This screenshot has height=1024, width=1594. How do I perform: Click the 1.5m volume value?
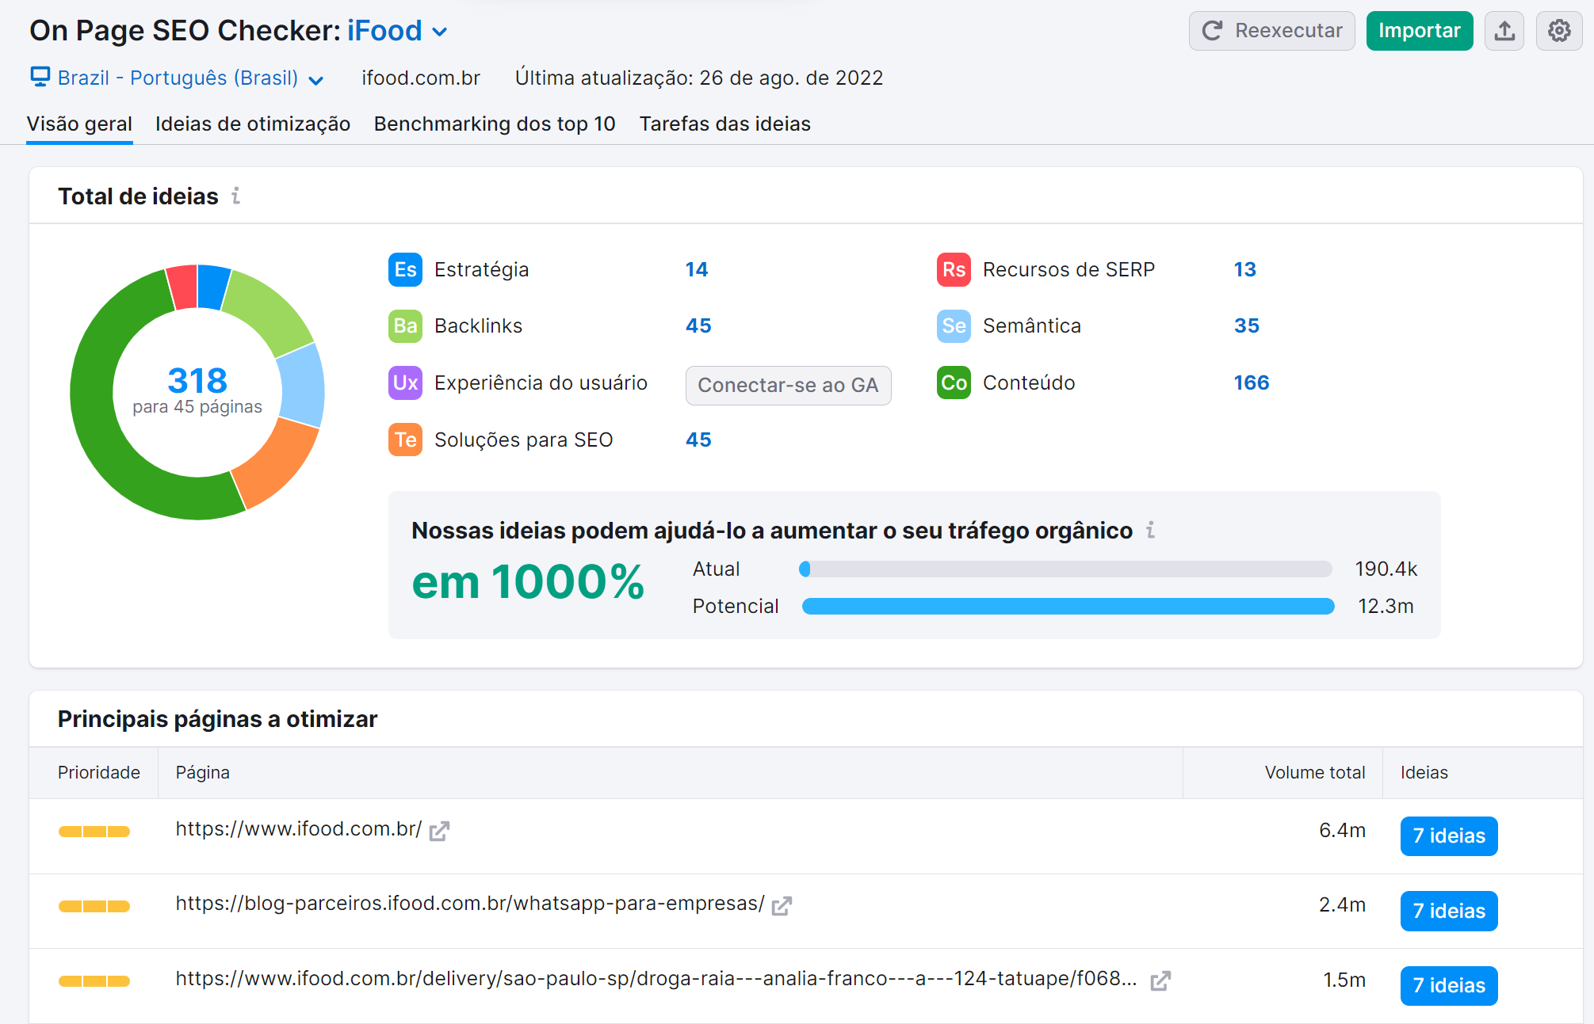pyautogui.click(x=1344, y=980)
